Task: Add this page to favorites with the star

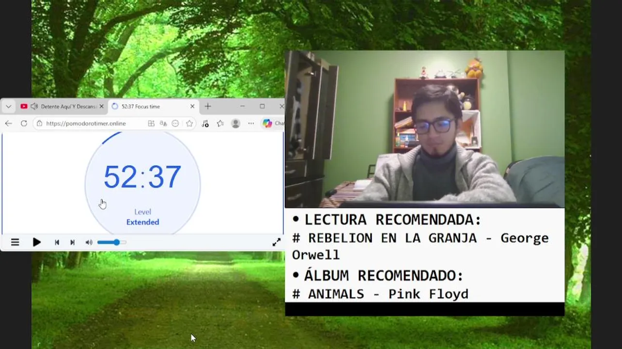Action: (189, 124)
